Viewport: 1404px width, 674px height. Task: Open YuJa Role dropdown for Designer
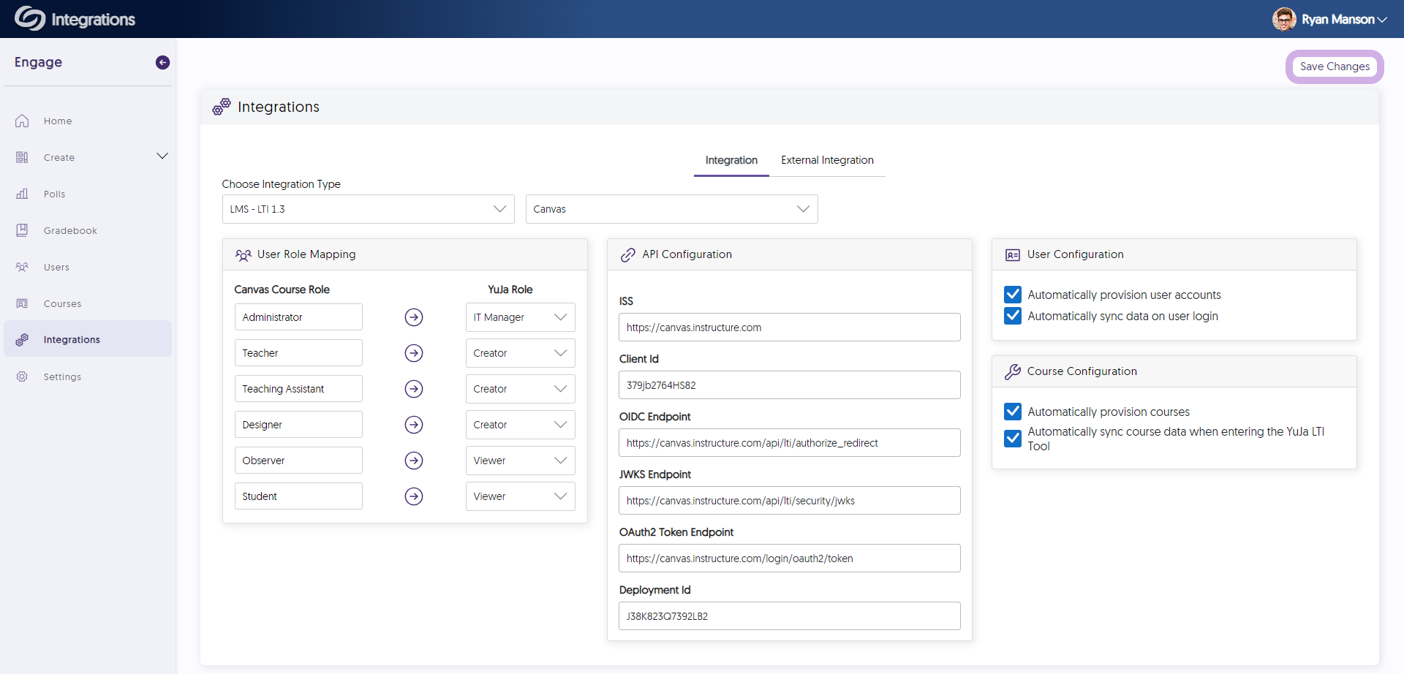(x=520, y=425)
